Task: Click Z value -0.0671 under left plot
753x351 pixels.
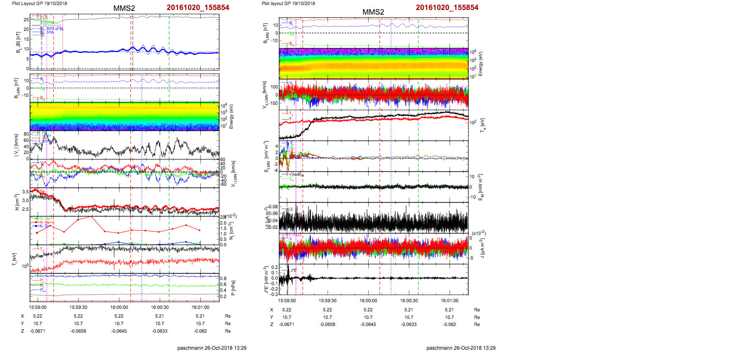Action: pyautogui.click(x=38, y=331)
